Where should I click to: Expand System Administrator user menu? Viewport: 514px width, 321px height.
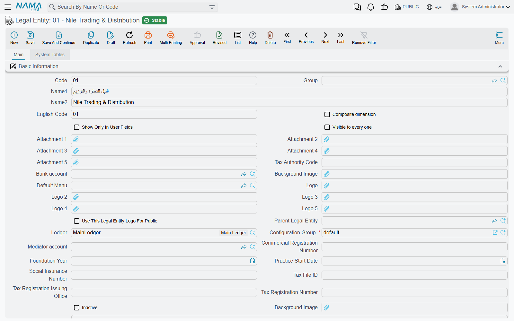tap(480, 7)
